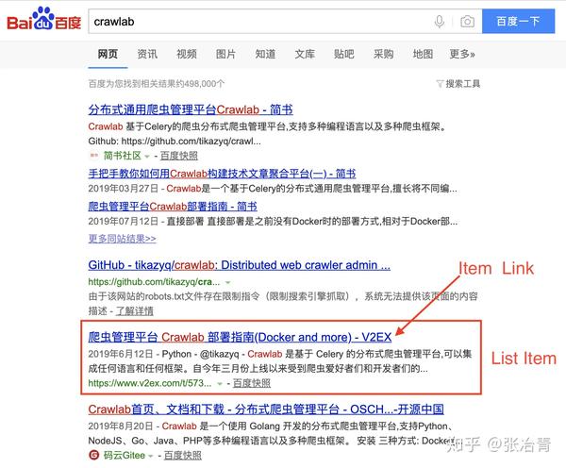Open the V2EX Crawlab 部署指南 result
The height and width of the screenshot is (468, 566).
pos(240,337)
